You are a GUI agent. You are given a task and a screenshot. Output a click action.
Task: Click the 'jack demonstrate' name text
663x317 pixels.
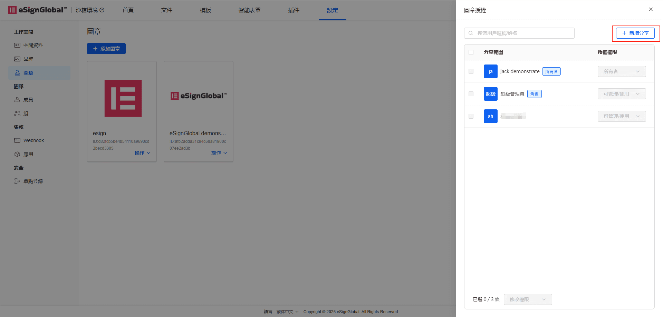[520, 71]
